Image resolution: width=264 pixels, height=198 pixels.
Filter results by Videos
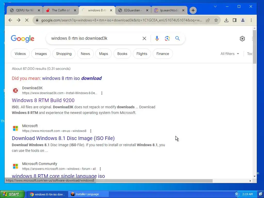[x=20, y=54]
